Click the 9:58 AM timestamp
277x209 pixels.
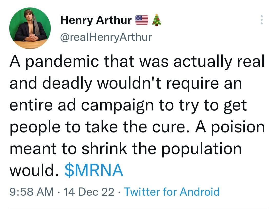coord(32,192)
